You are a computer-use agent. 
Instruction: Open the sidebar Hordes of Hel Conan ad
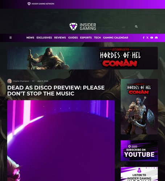click(139, 106)
